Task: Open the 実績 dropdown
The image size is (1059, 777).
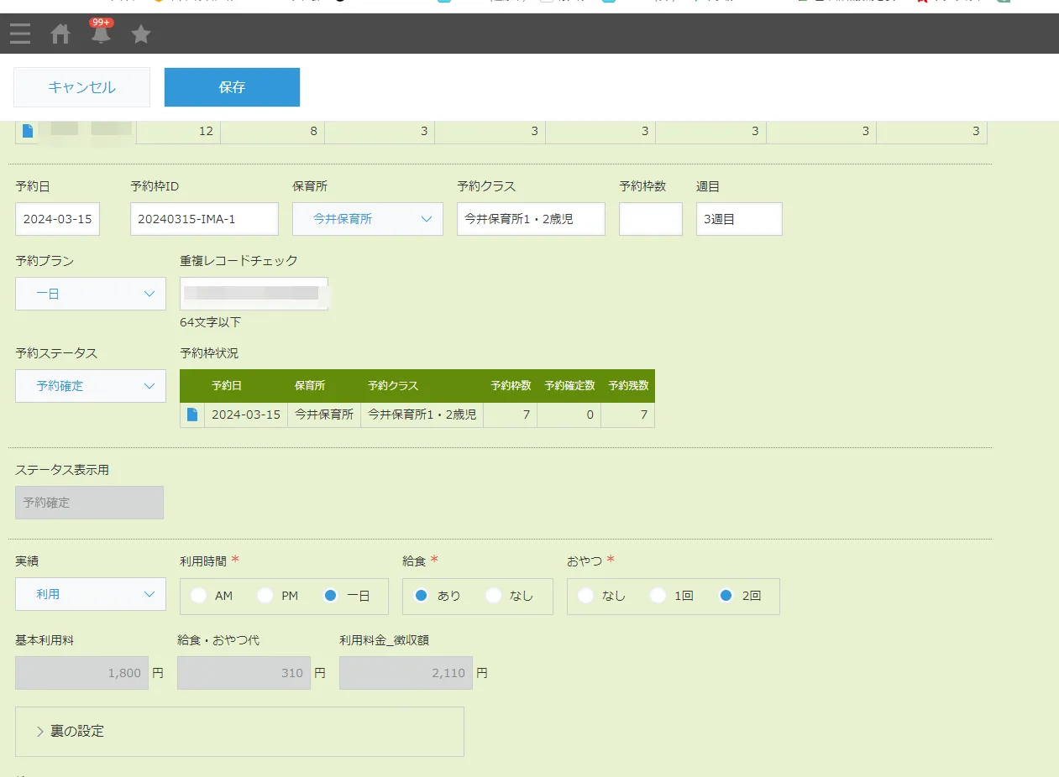Action: [91, 594]
